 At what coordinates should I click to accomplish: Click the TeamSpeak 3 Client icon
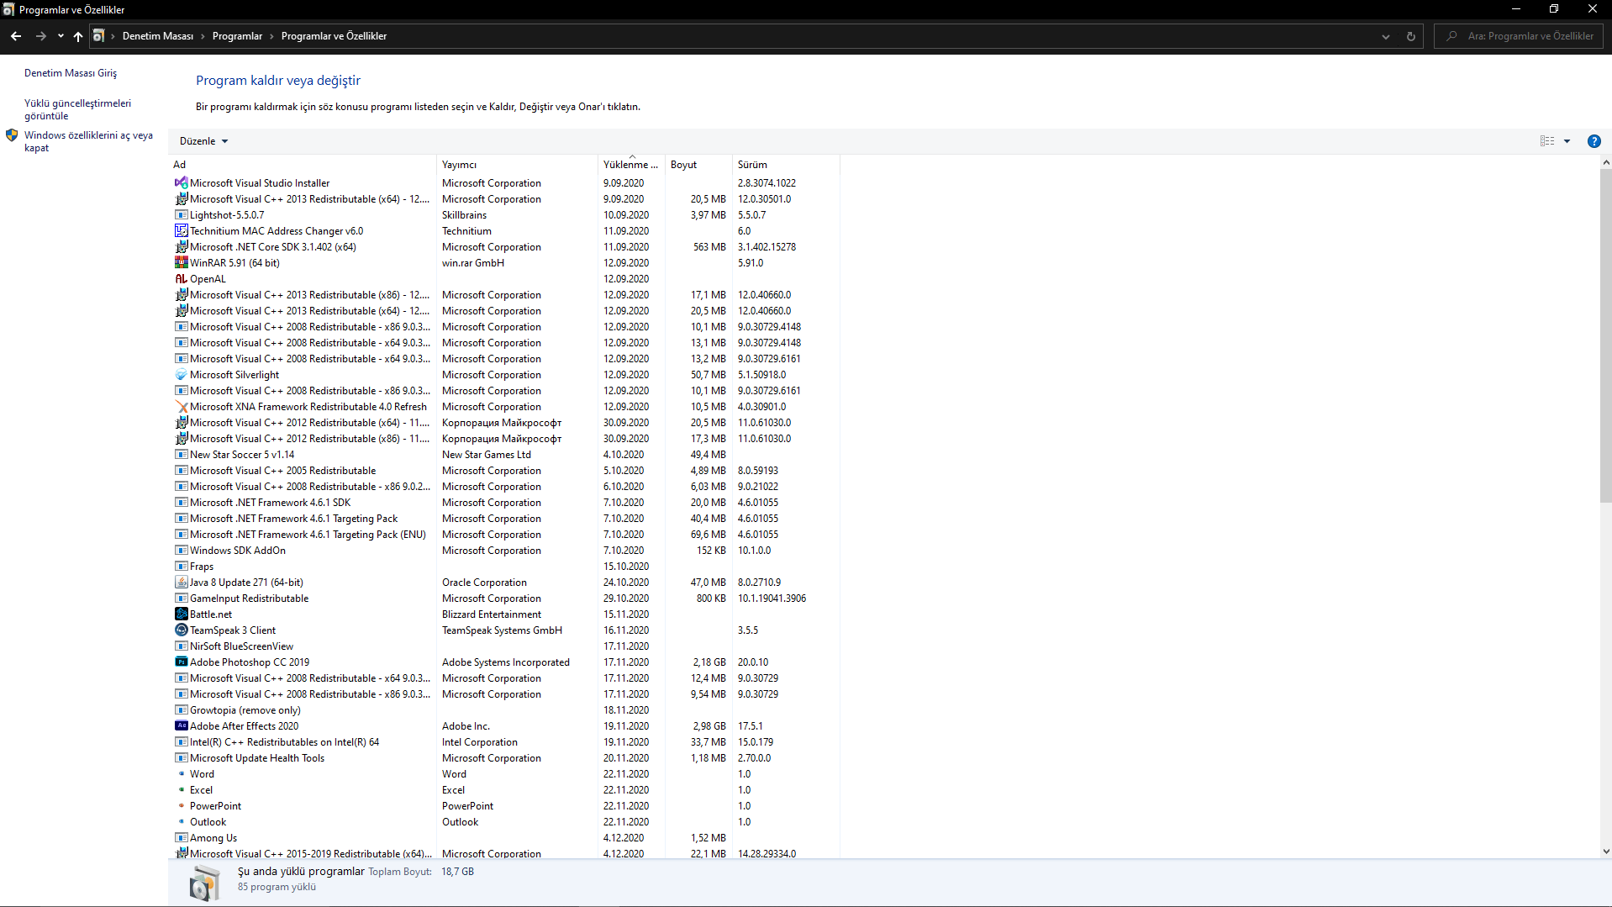[x=181, y=630]
